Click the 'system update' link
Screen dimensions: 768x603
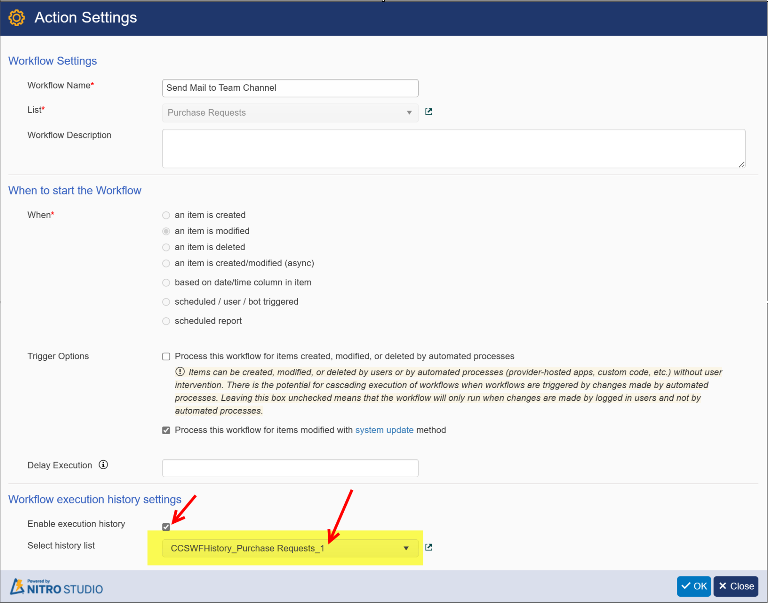pos(384,430)
